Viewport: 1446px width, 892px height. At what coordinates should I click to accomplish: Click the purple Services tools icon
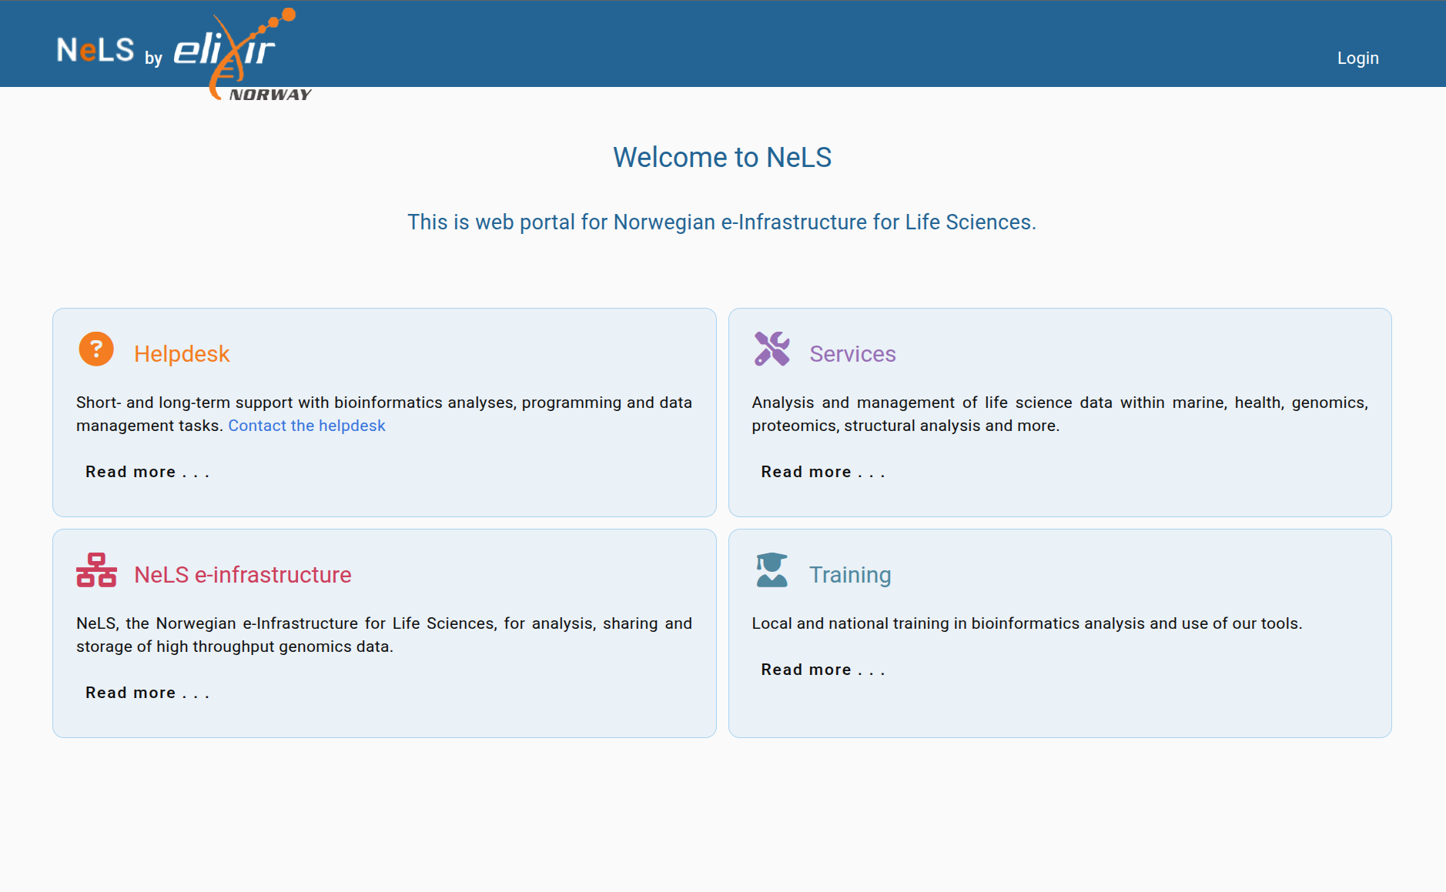point(772,349)
